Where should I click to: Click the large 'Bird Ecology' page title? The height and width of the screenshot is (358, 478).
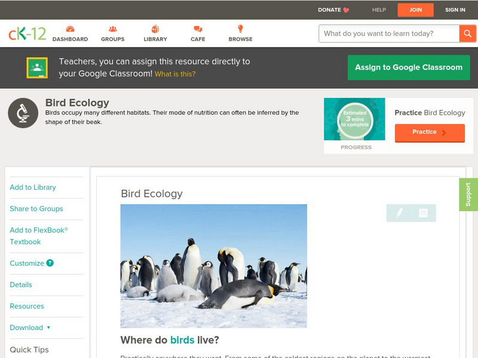(77, 103)
